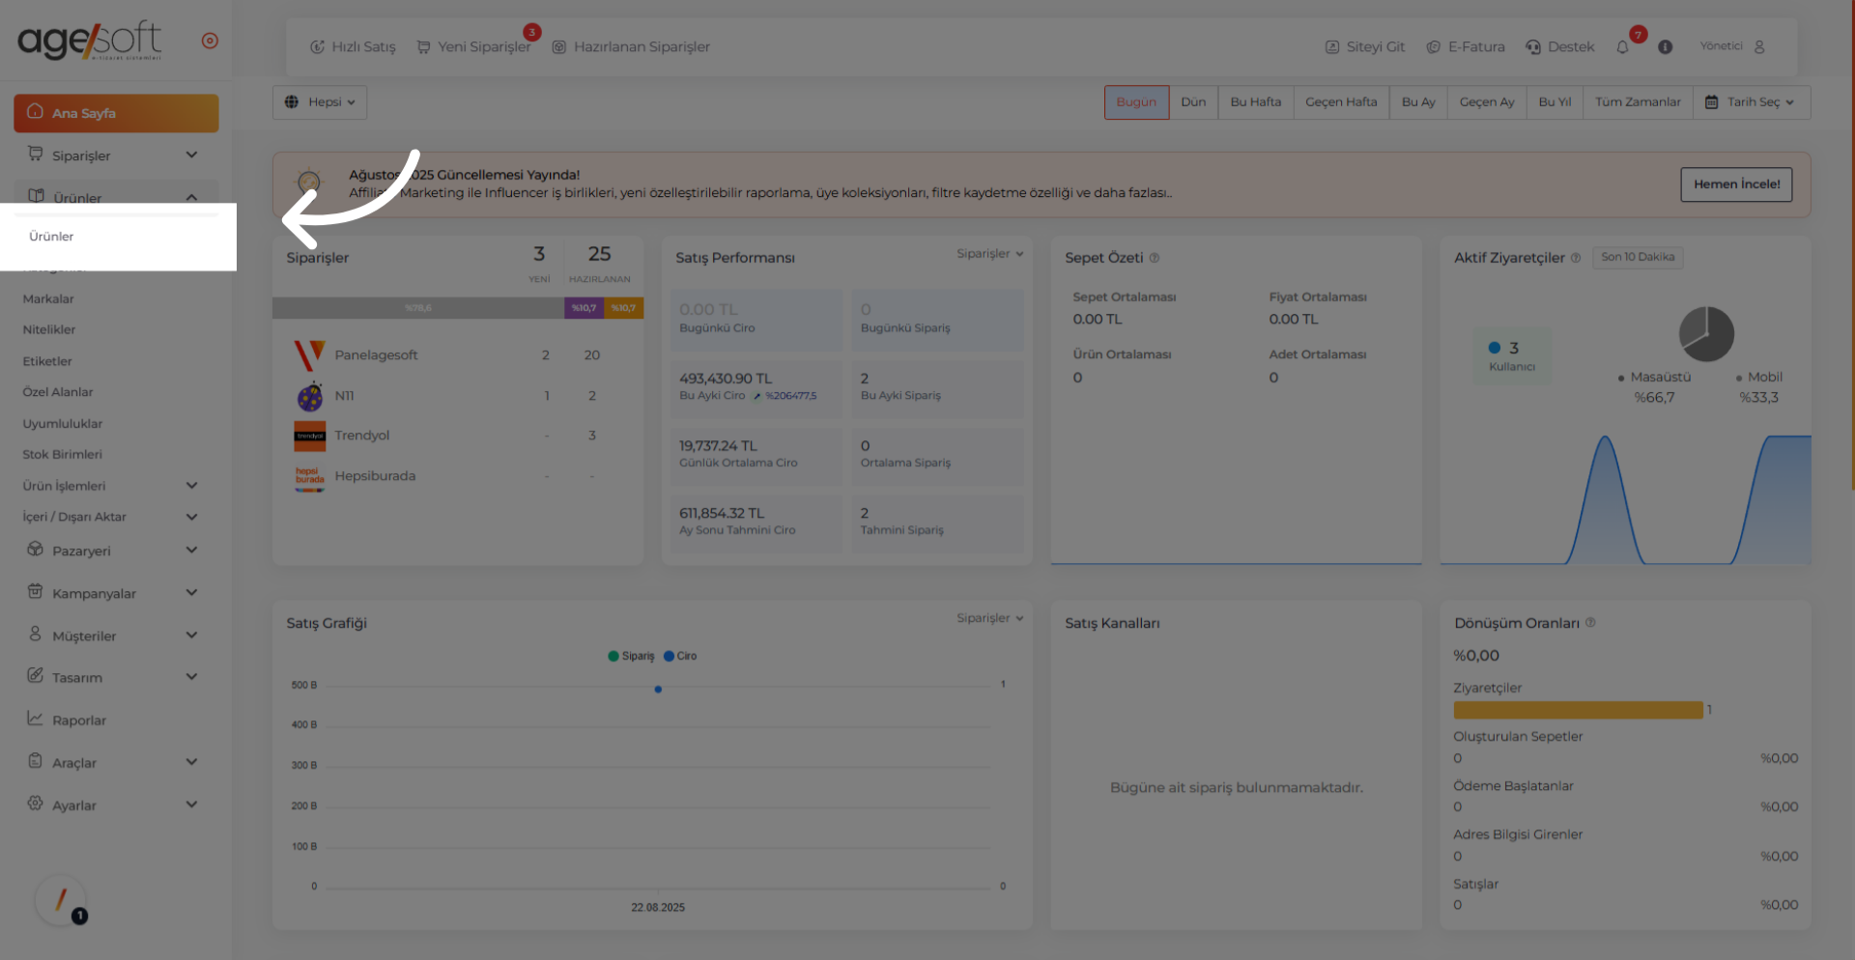Select Dün date filter
This screenshot has width=1855, height=960.
click(x=1193, y=102)
